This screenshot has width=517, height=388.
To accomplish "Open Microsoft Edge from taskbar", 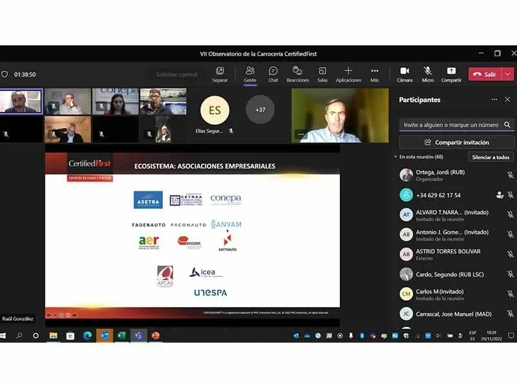I will point(87,336).
